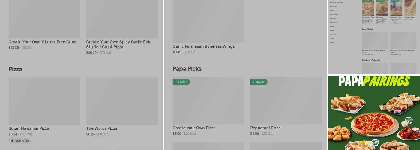Screen dimensions: 420x150
Task: Jump to Papa Bowls in sidebar menu
Action: click(334, 14)
